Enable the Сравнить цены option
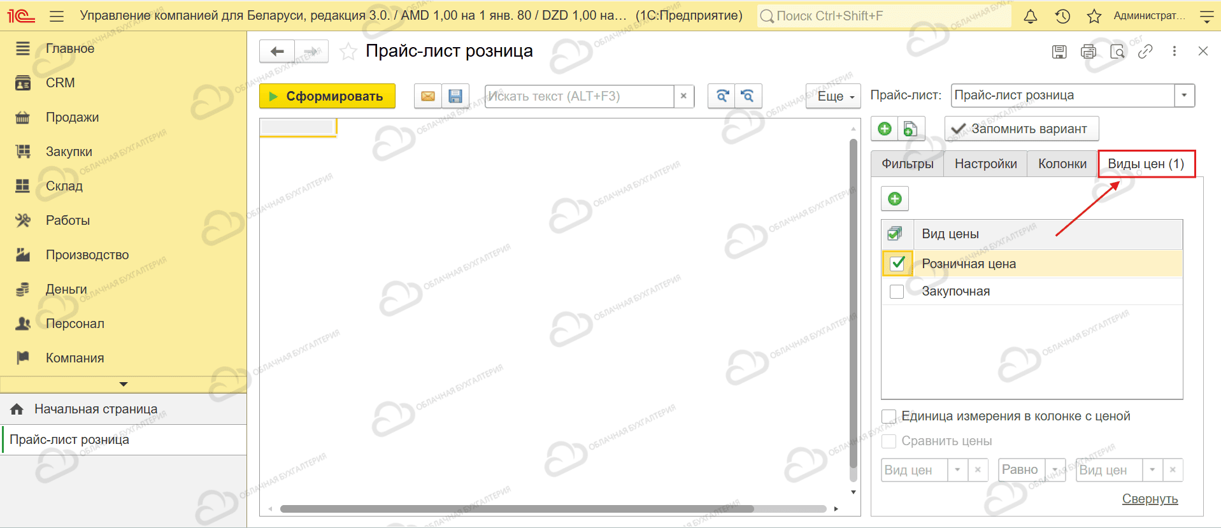 click(889, 441)
